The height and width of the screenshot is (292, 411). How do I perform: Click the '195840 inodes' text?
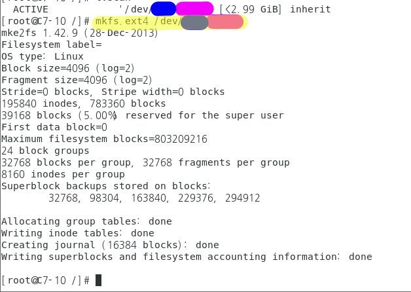(39, 103)
